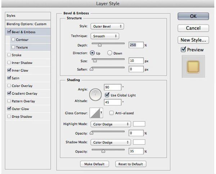Click the Soften value field
216x174 pixels.
[x=136, y=69]
